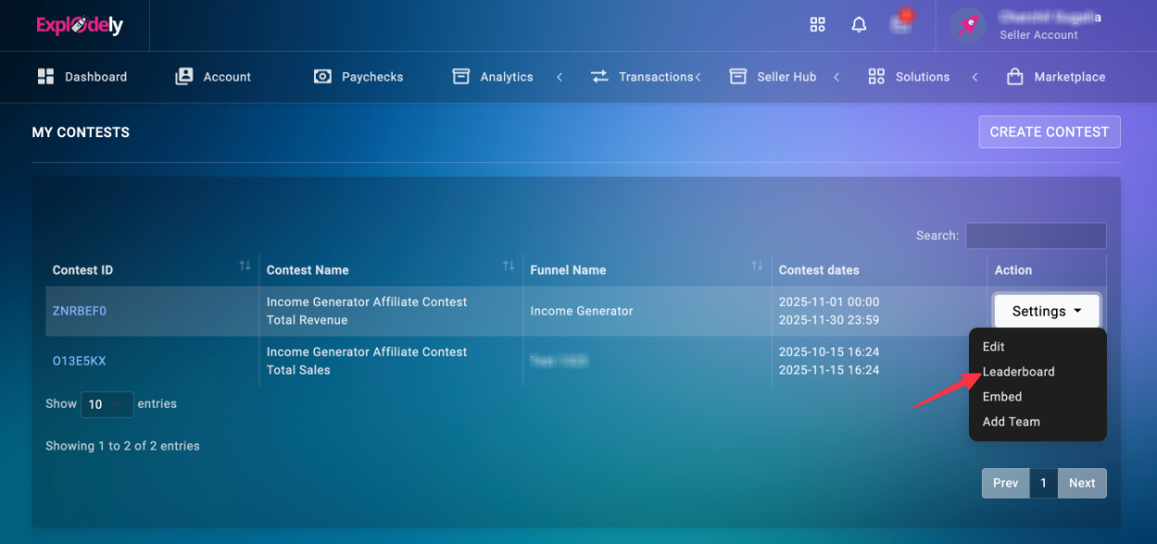The width and height of the screenshot is (1157, 544).
Task: Select the Account icon in navigation
Action: click(x=184, y=77)
